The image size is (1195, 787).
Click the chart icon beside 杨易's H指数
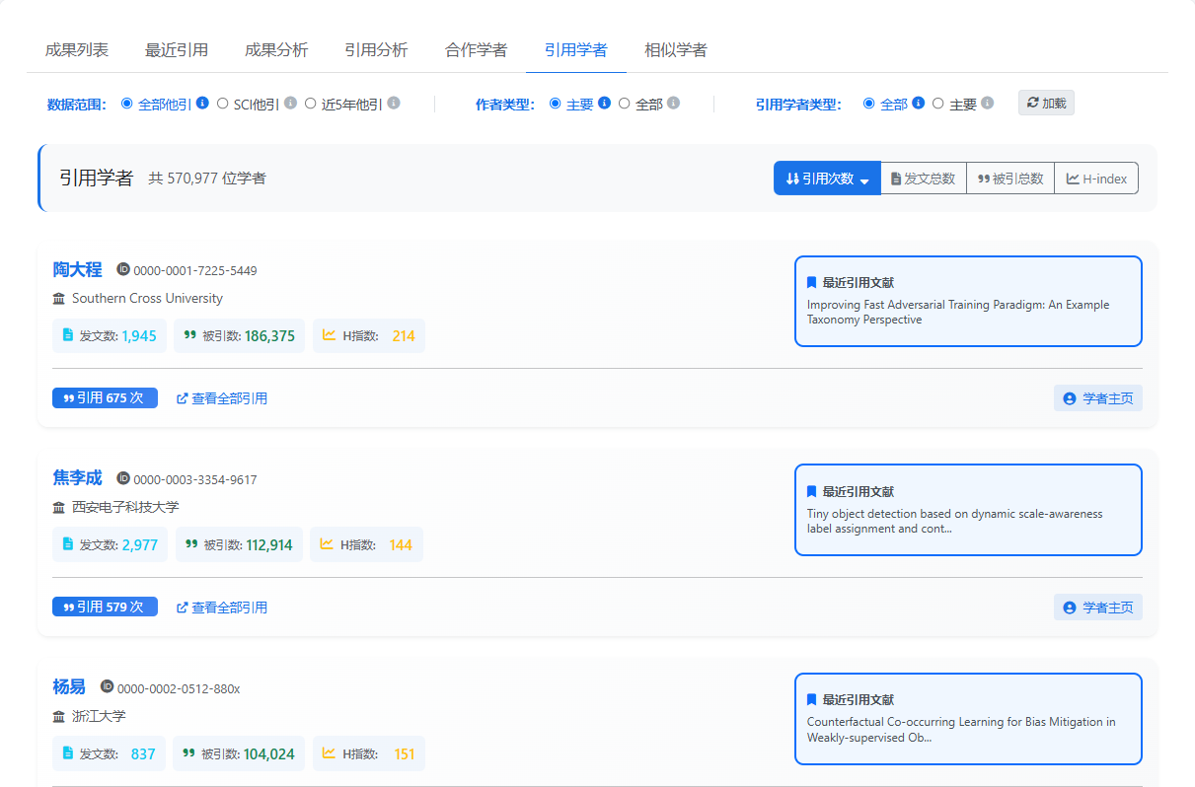(331, 752)
